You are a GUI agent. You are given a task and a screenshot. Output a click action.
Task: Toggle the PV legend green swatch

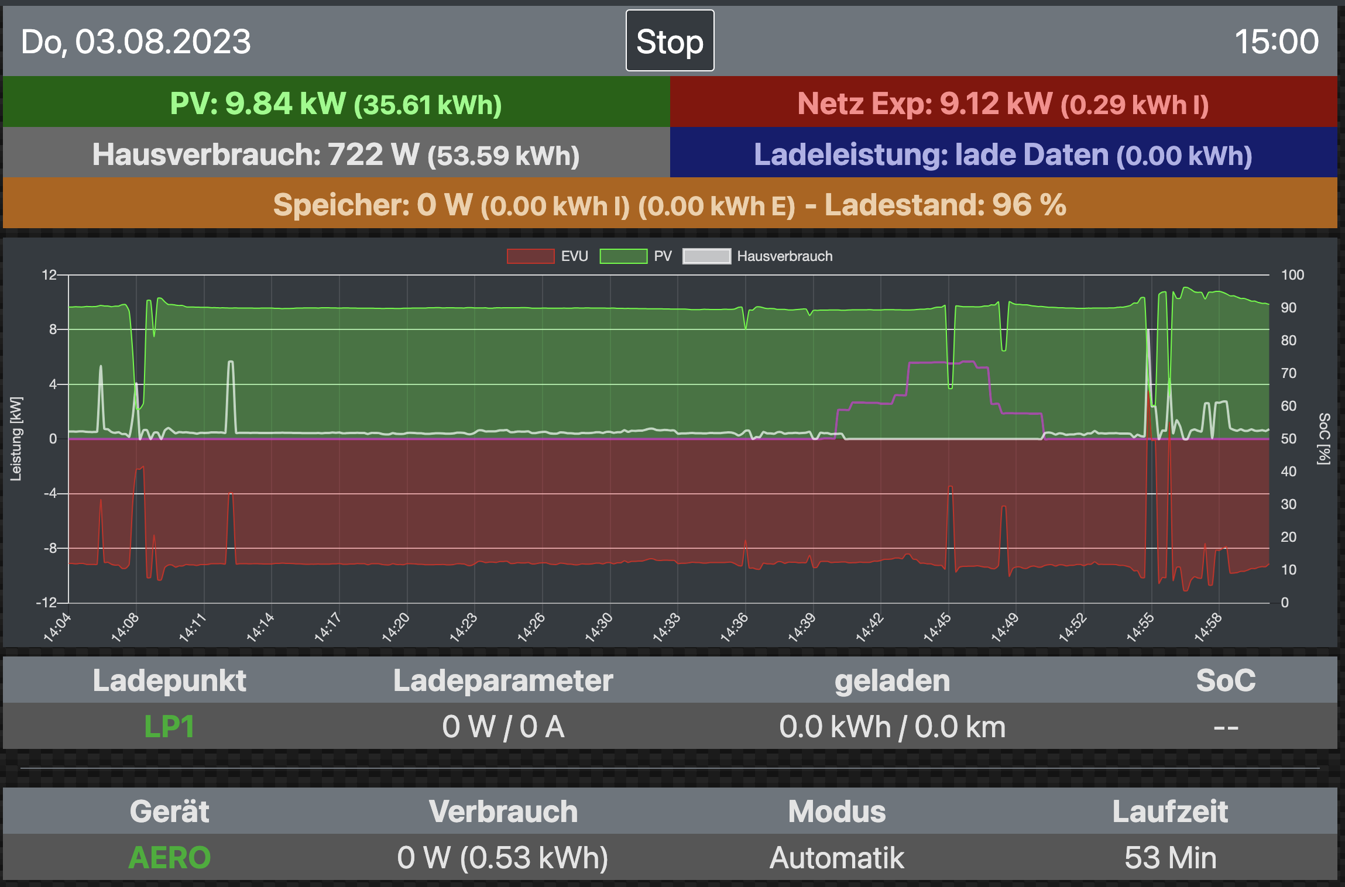coord(623,256)
